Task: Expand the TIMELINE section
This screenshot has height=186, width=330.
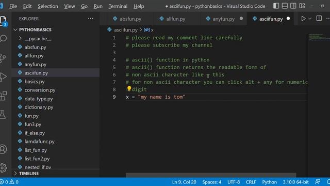Action: 56,174
